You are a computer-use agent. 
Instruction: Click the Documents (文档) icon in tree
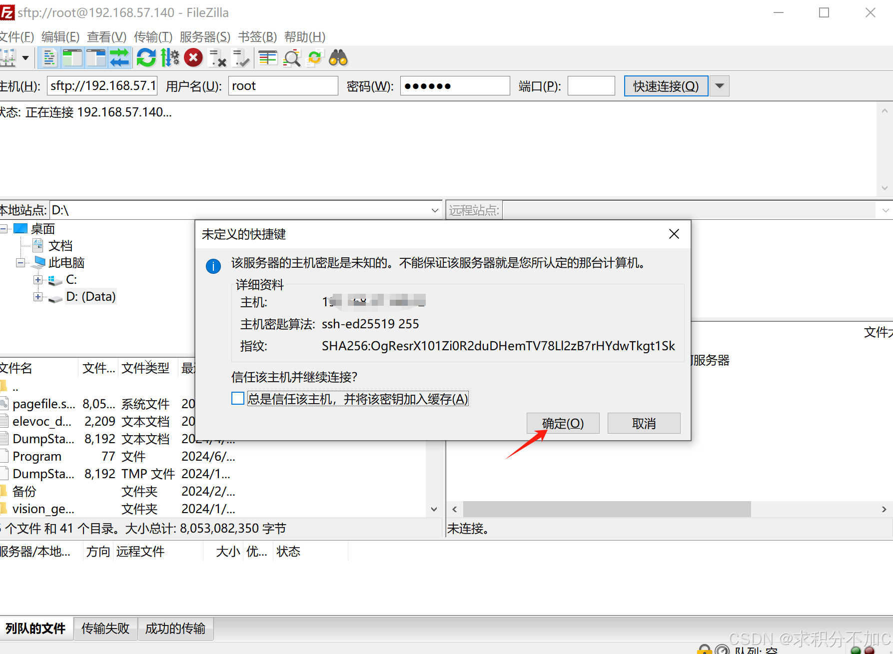38,245
